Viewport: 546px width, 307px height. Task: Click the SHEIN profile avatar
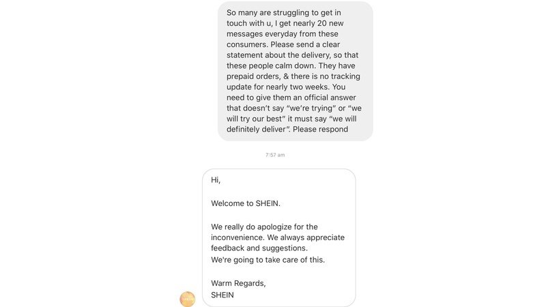tap(187, 298)
